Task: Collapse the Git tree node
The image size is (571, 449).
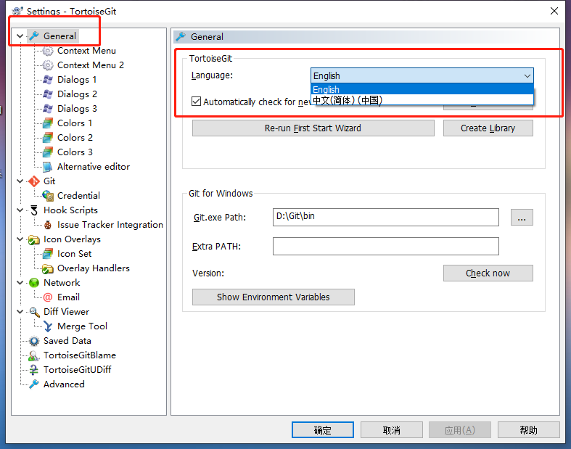Action: click(x=20, y=181)
